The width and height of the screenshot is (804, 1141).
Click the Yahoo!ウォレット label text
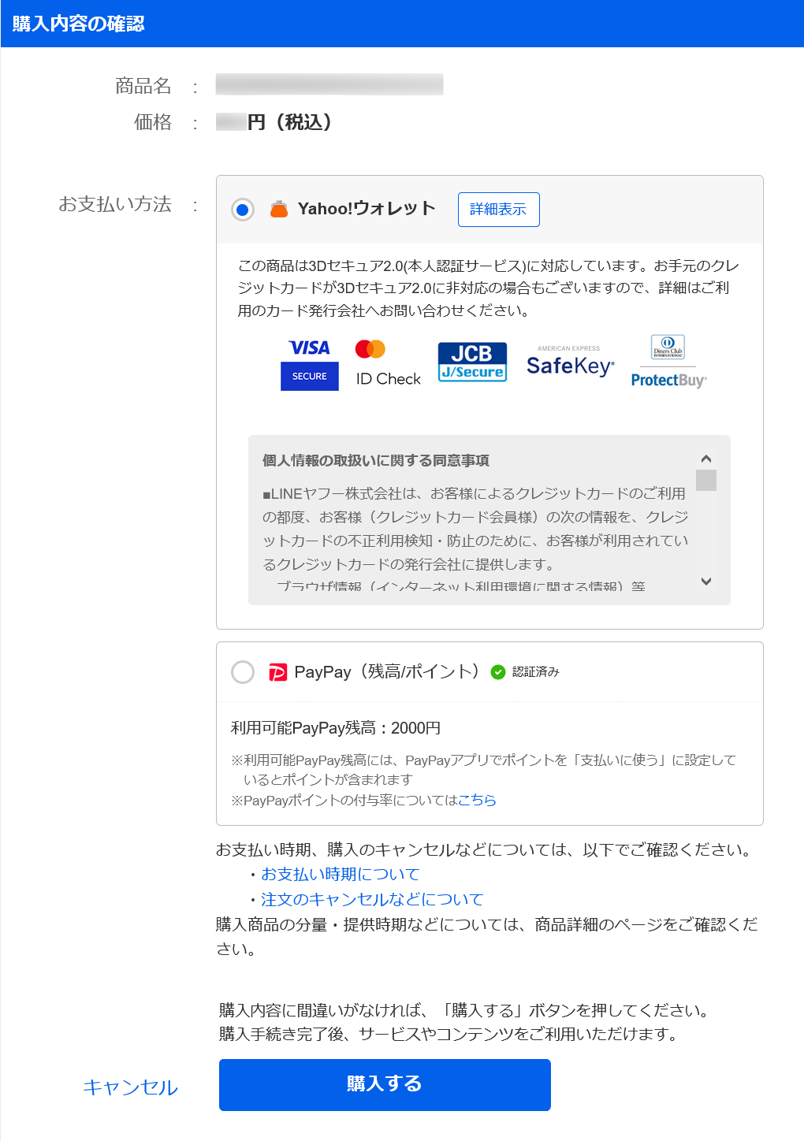click(x=367, y=209)
